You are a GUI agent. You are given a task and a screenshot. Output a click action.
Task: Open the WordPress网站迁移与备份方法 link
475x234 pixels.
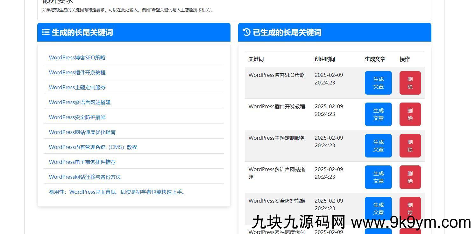pyautogui.click(x=85, y=177)
